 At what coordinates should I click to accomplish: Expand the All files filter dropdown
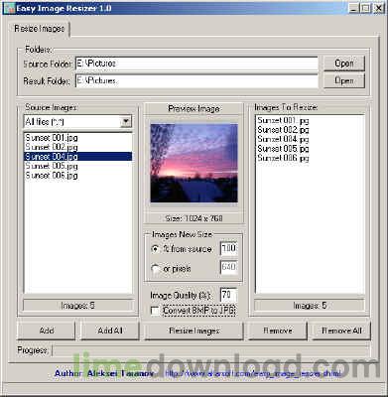tap(126, 122)
